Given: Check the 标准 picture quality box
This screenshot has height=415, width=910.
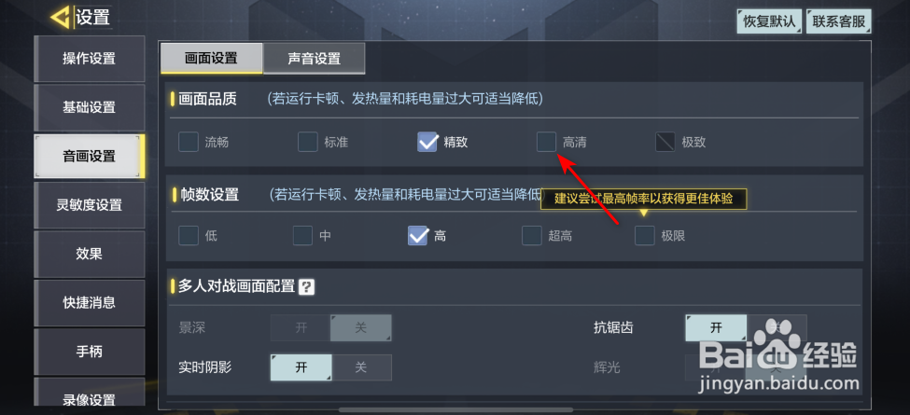Looking at the screenshot, I should tap(308, 142).
